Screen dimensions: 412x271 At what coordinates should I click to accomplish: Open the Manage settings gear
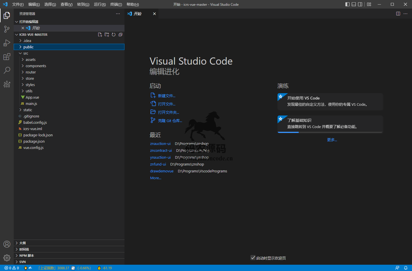tap(7, 258)
